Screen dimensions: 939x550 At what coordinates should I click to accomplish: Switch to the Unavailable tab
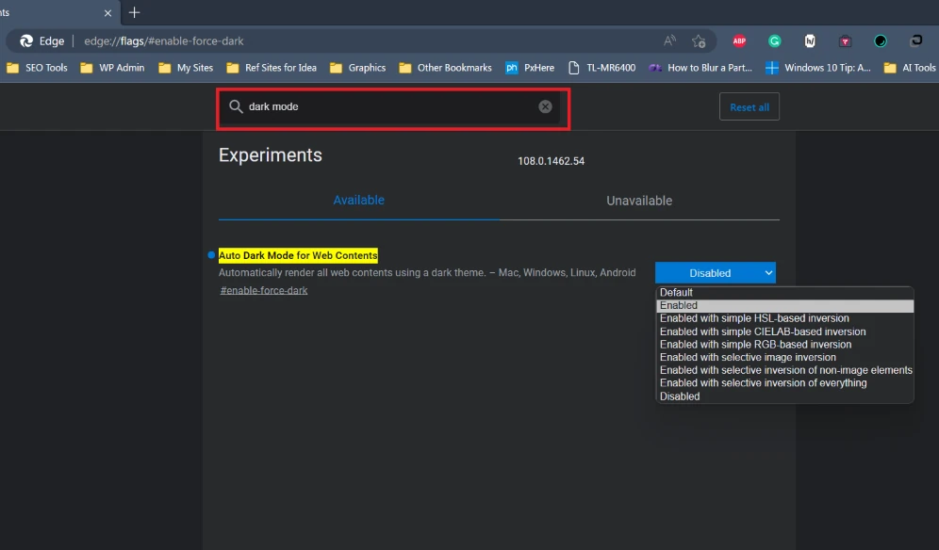[x=639, y=201]
